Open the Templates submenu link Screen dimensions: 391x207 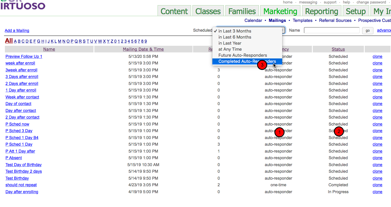click(302, 20)
